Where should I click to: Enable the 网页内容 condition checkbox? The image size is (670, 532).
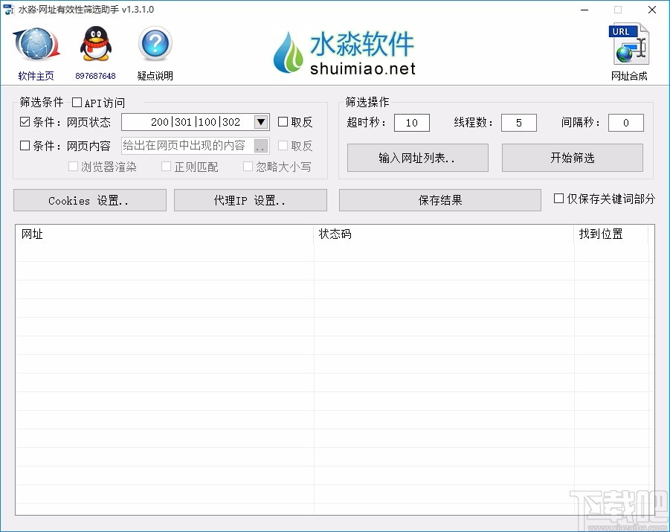point(25,145)
